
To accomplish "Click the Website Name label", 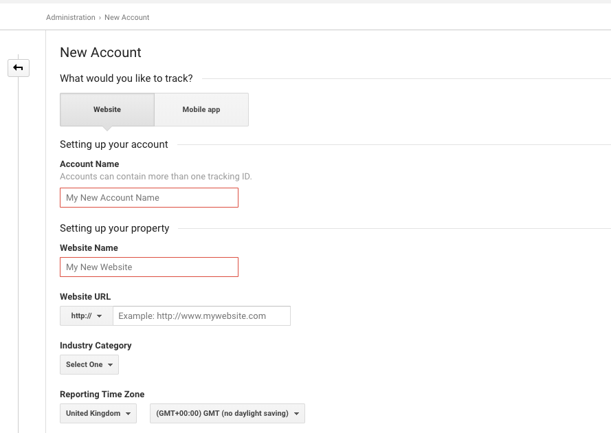I will [x=89, y=248].
